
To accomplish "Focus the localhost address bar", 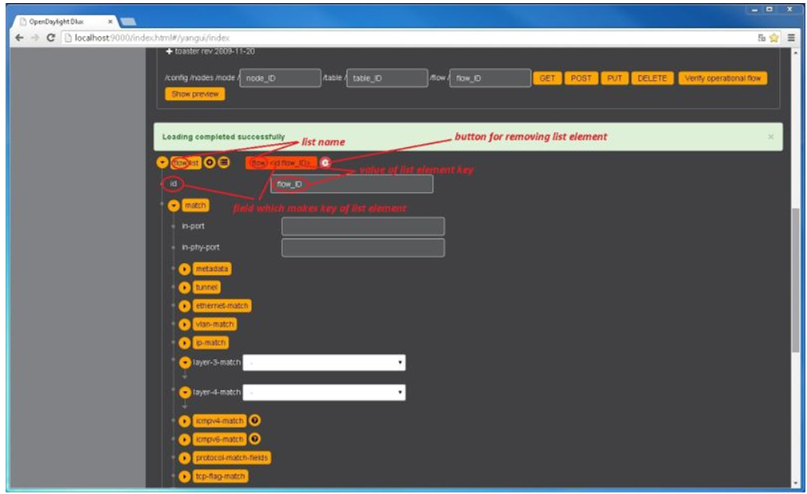I will [x=406, y=38].
